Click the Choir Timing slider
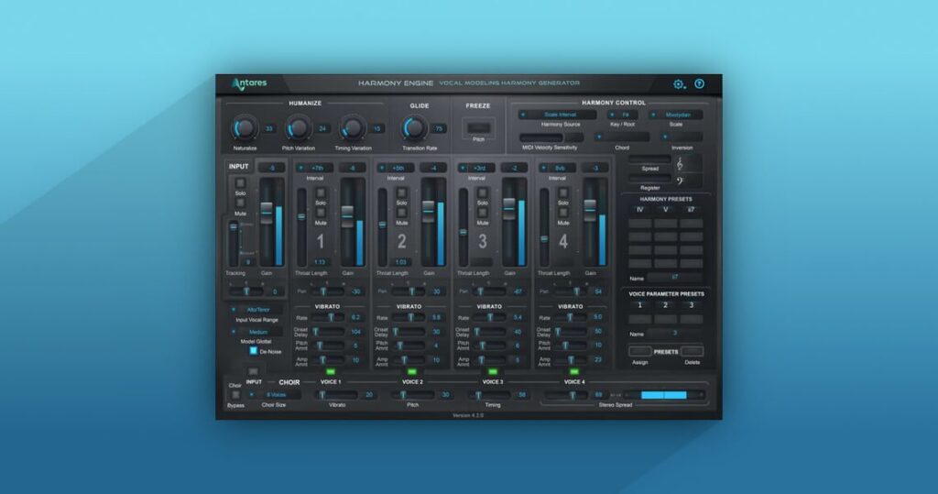The width and height of the screenshot is (938, 494). 490,395
